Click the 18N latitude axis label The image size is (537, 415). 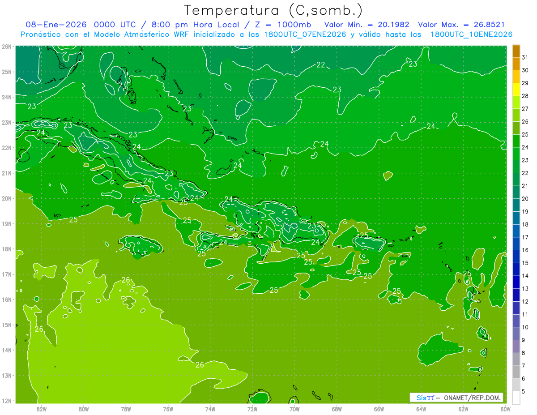(x=7, y=249)
